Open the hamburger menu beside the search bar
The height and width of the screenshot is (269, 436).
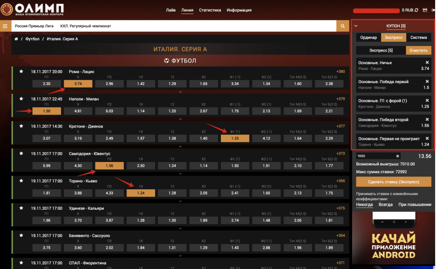(x=6, y=26)
